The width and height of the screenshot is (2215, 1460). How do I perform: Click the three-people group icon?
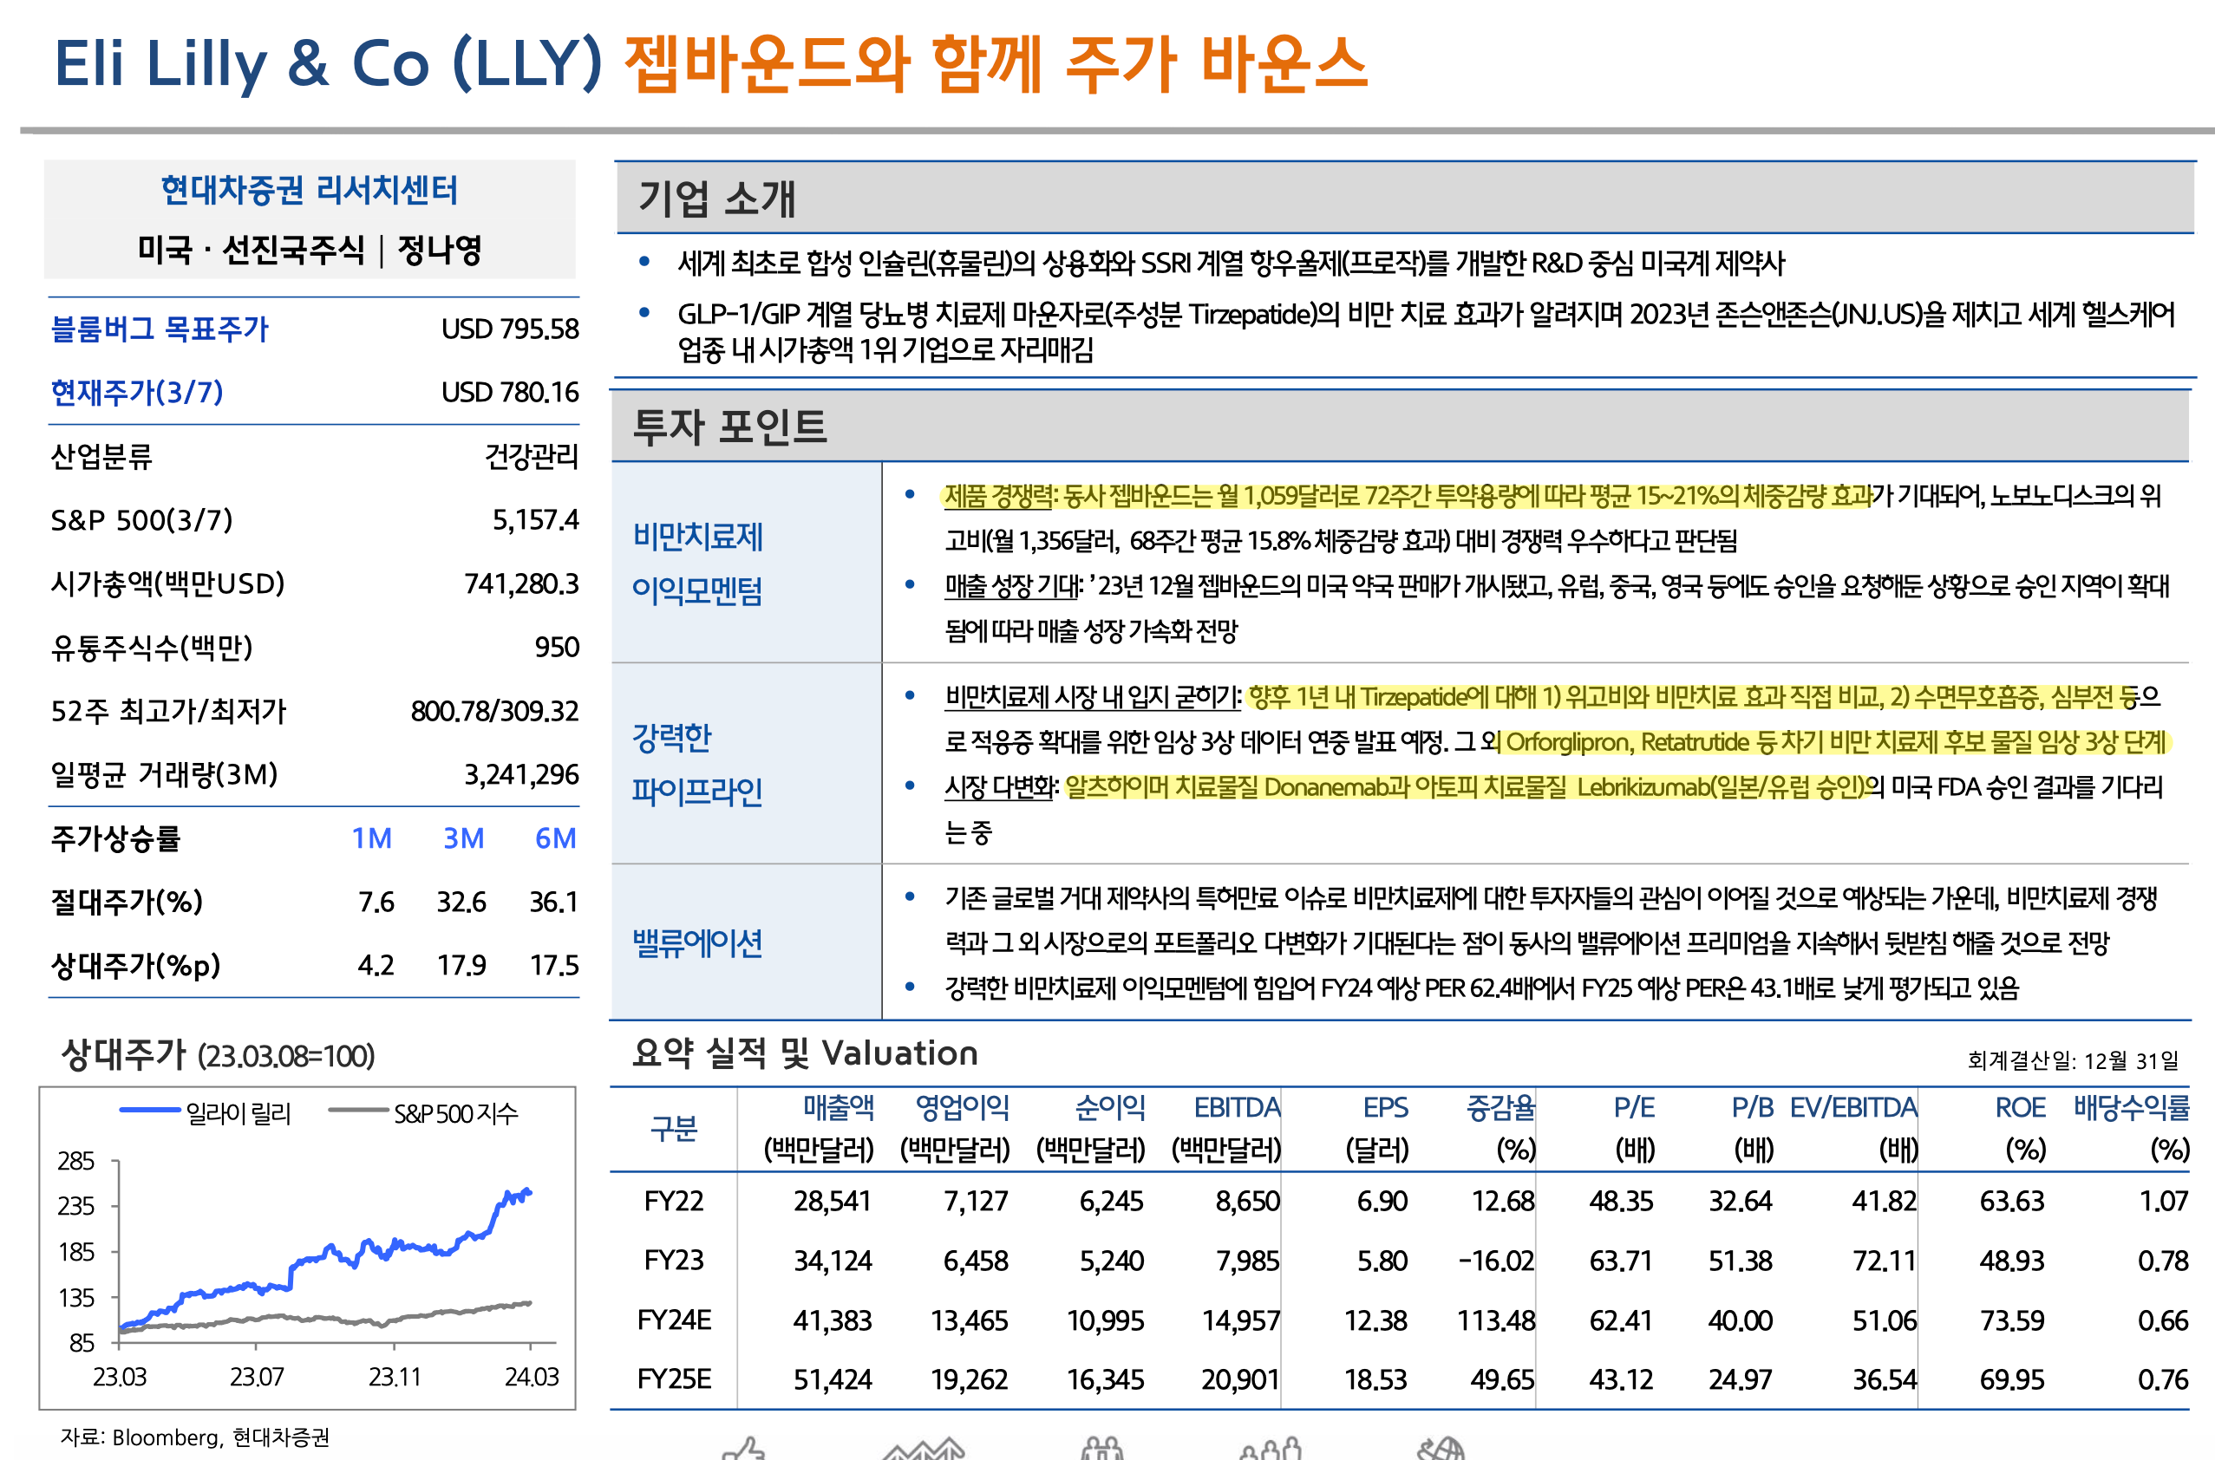[x=1271, y=1450]
